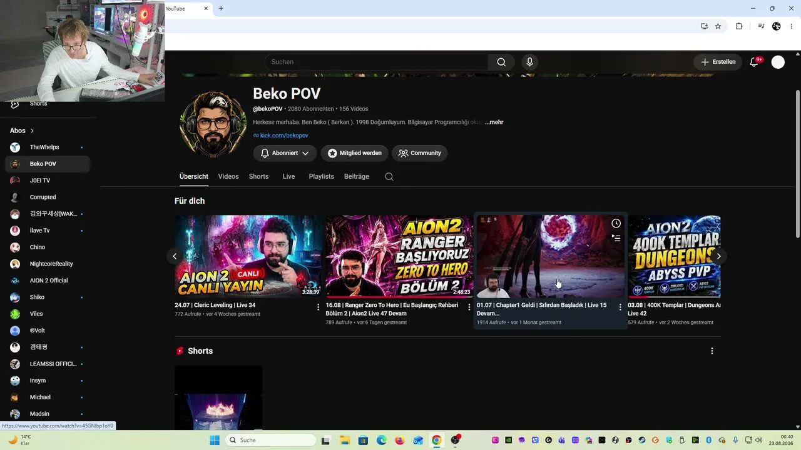This screenshot has width=801, height=450.
Task: Open a new browser tab
Action: (221, 9)
